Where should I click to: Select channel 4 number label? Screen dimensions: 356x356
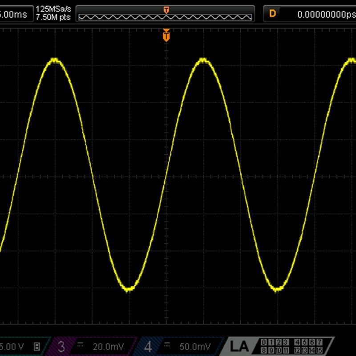(x=148, y=347)
